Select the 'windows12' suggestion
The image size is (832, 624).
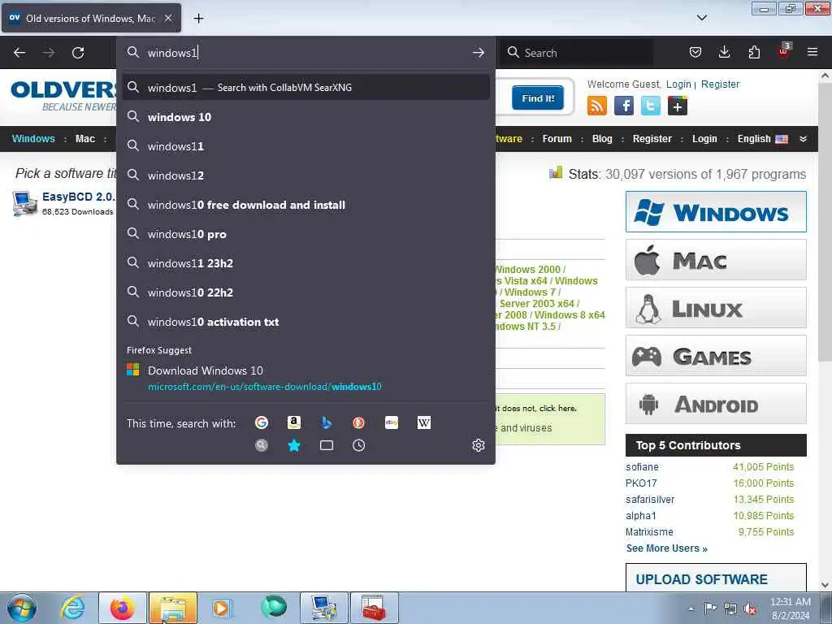tap(305, 175)
